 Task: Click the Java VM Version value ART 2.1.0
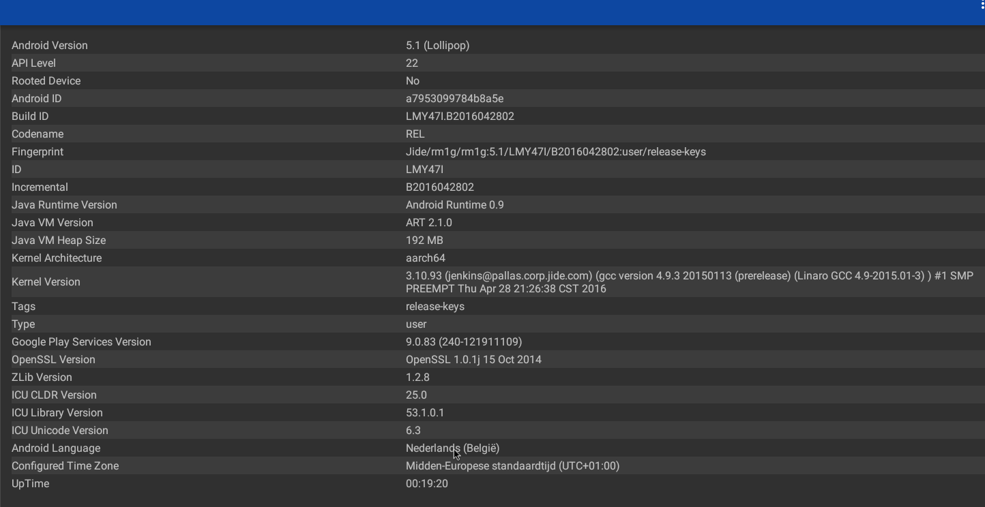pyautogui.click(x=428, y=223)
